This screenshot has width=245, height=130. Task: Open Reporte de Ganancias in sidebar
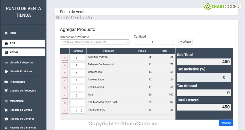tap(23, 128)
